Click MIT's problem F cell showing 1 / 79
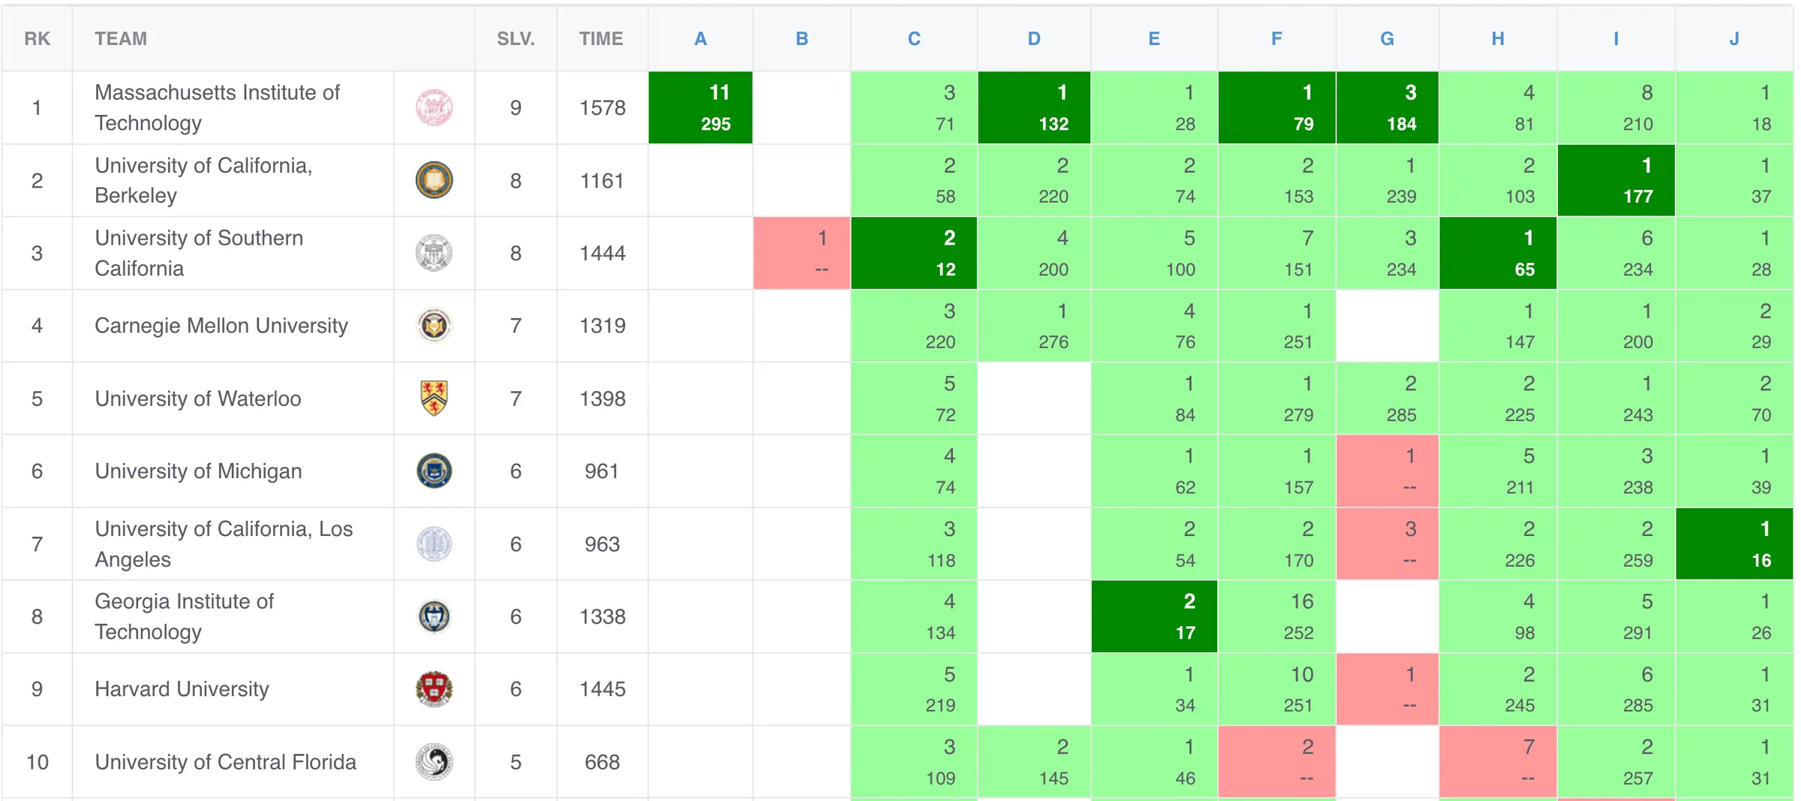1801x801 pixels. (1276, 107)
